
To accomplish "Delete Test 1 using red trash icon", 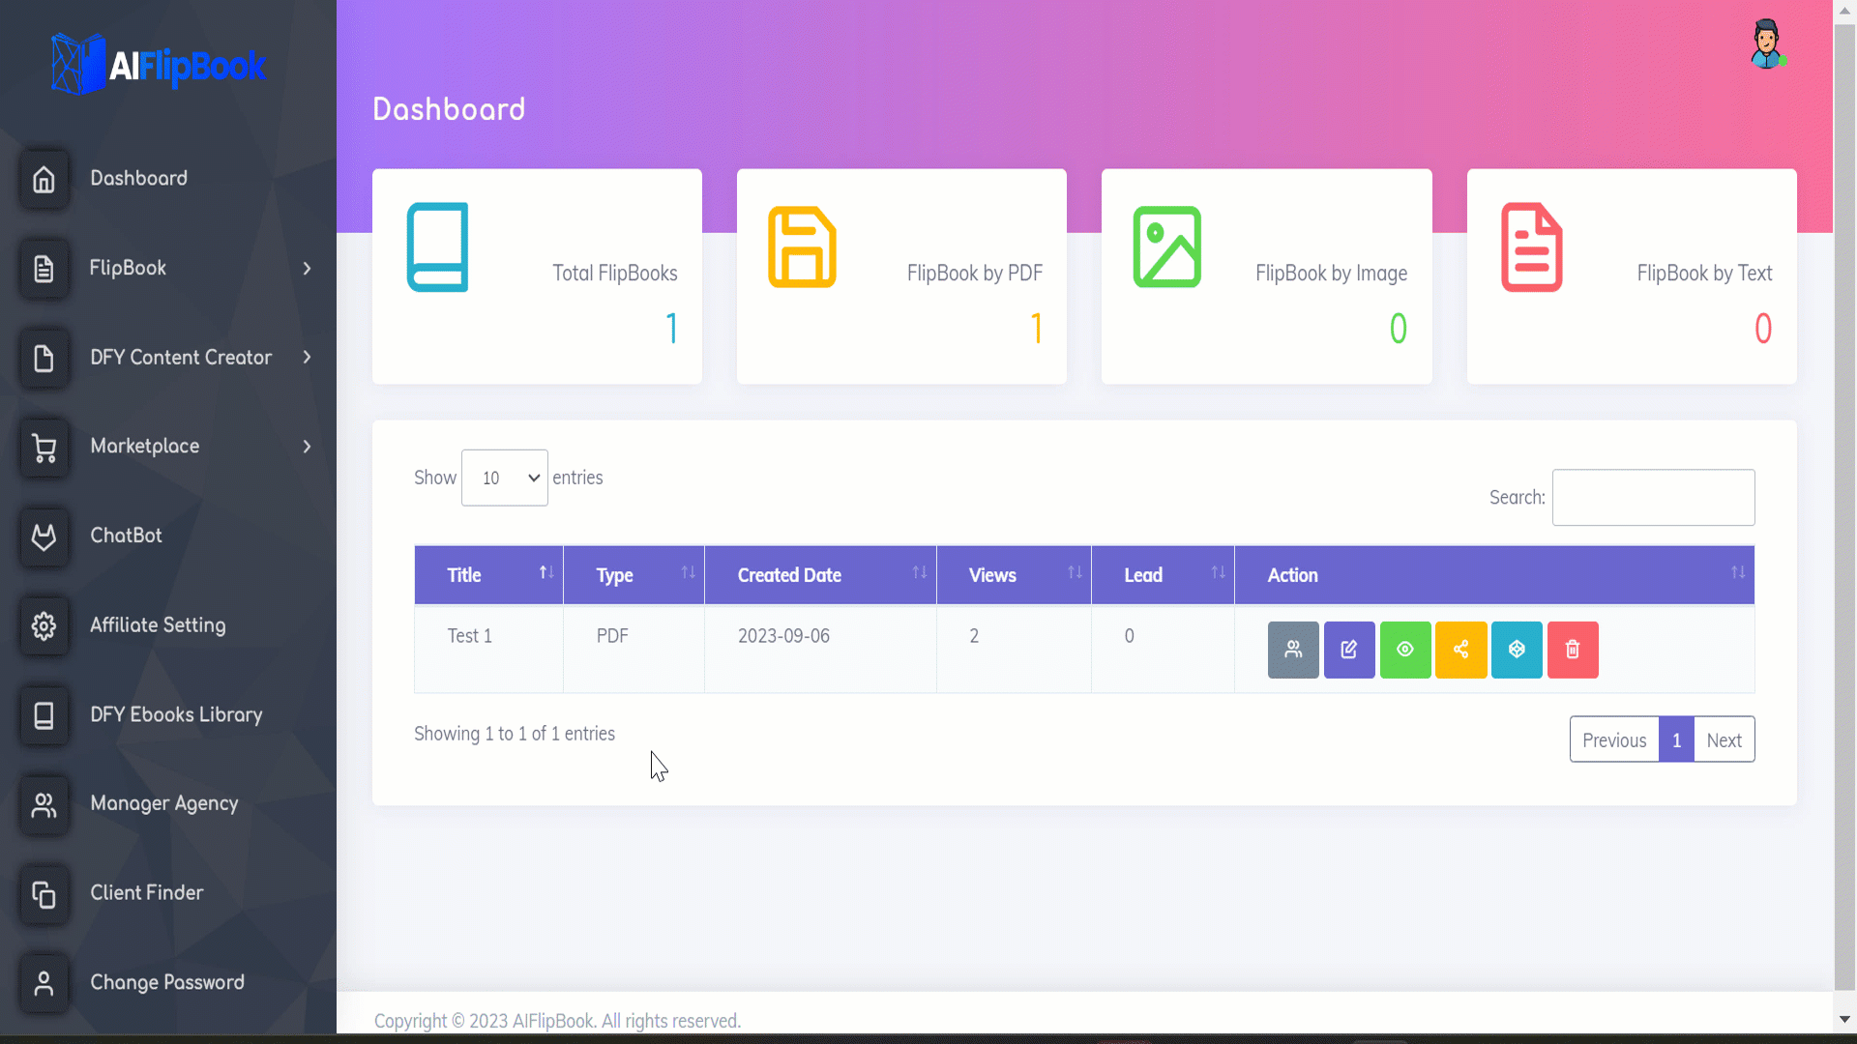I will tap(1573, 650).
